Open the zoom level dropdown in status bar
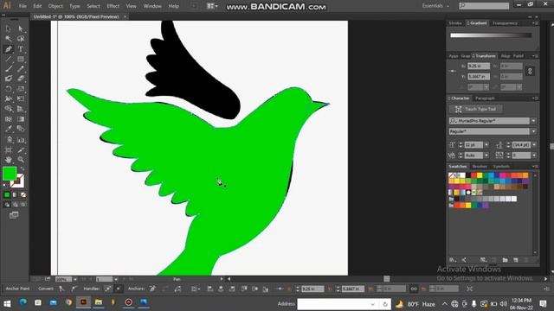Image resolution: width=554 pixels, height=311 pixels. (x=75, y=279)
